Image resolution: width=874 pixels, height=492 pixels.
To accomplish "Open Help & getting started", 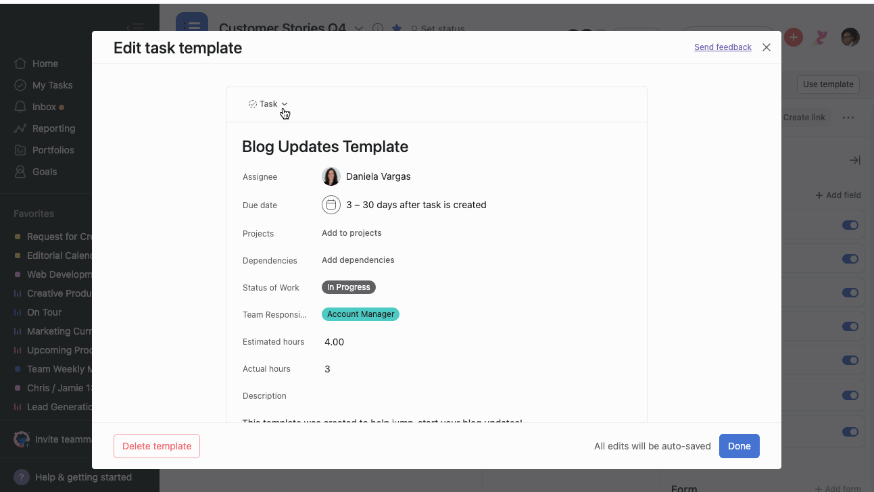I will point(81,477).
